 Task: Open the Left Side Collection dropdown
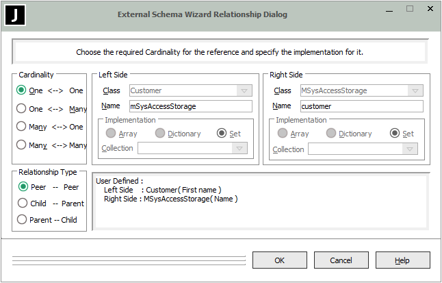[239, 148]
